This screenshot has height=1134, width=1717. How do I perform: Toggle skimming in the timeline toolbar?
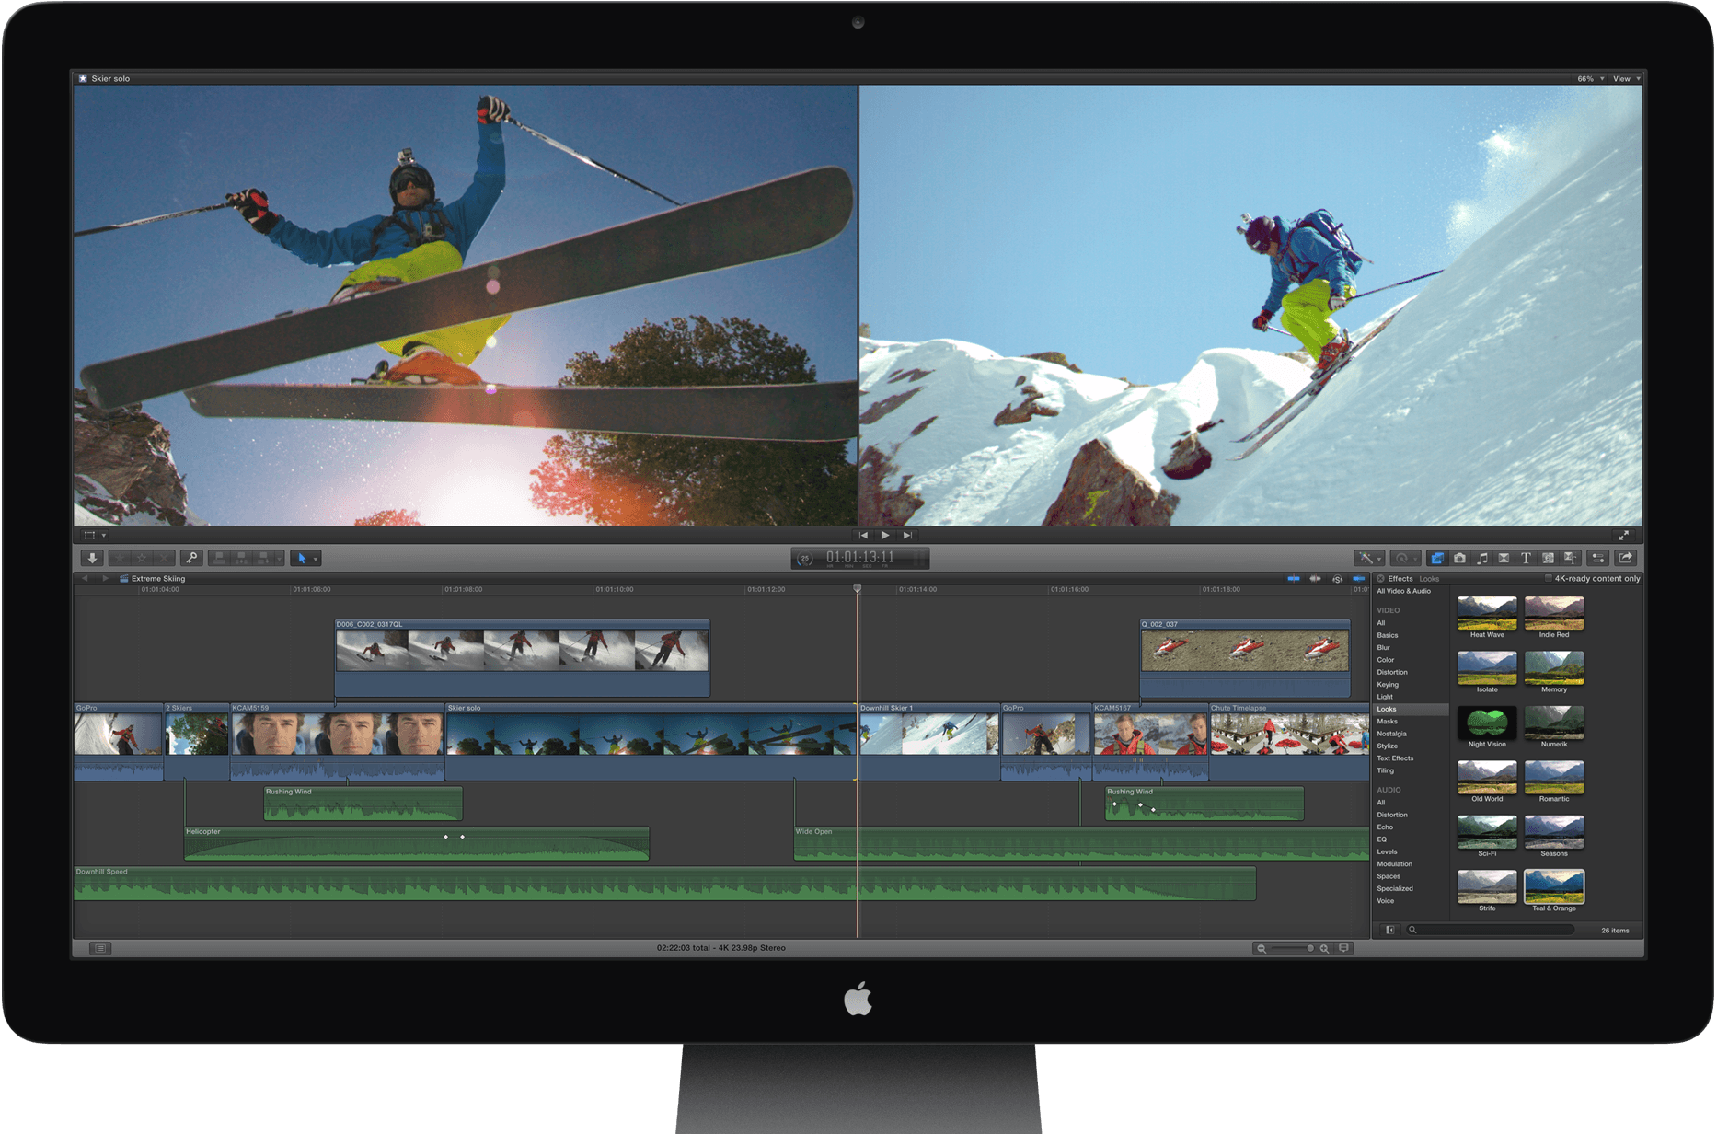[x=1294, y=578]
